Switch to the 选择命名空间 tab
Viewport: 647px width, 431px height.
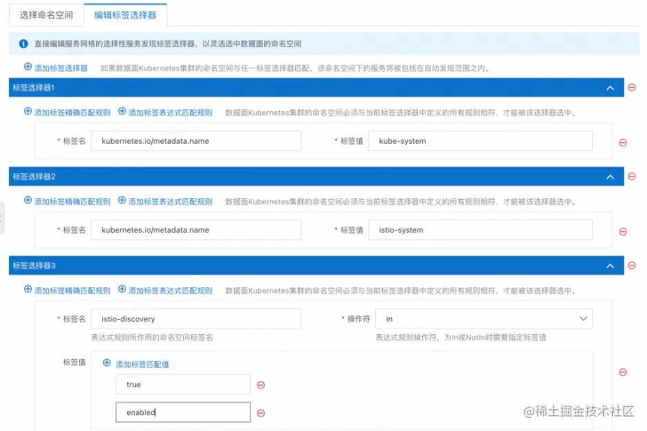click(46, 15)
